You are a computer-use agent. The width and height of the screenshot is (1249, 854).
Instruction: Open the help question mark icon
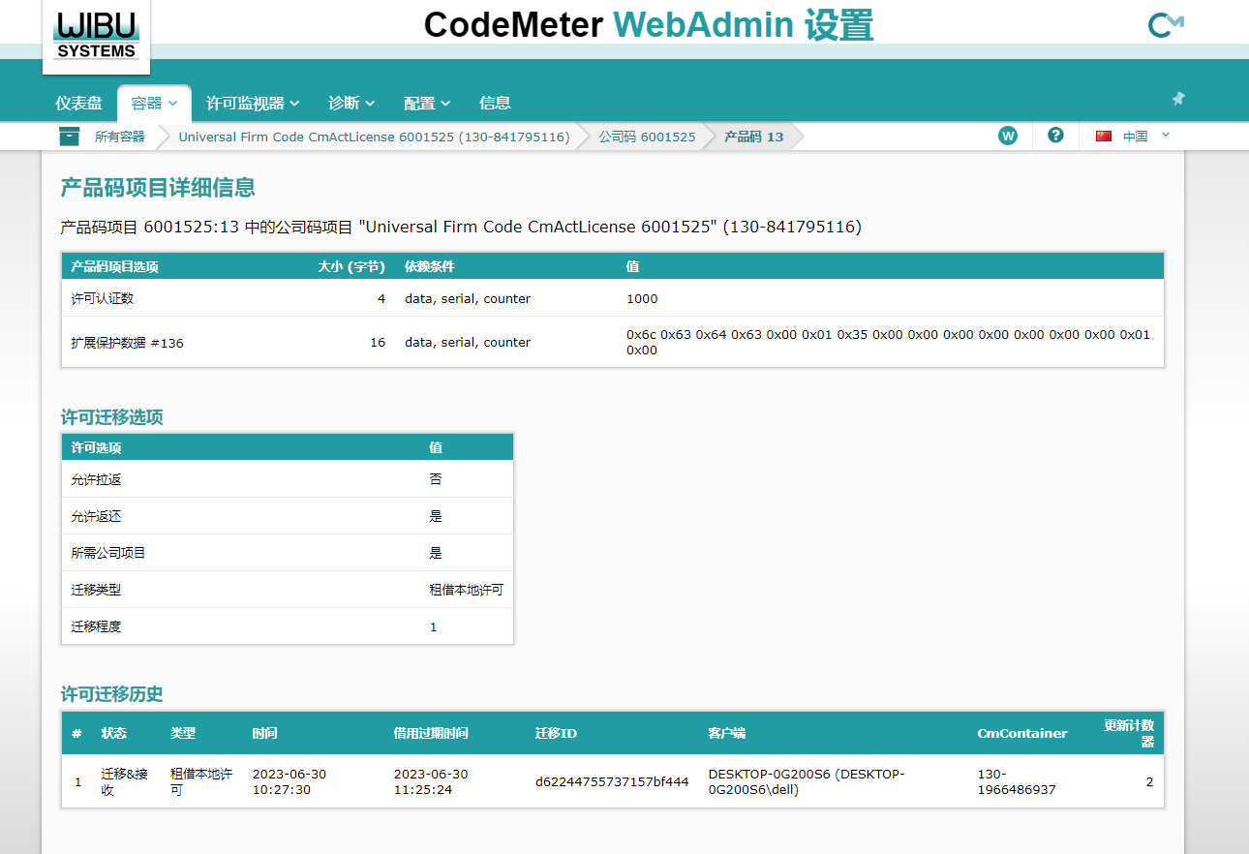(x=1055, y=136)
